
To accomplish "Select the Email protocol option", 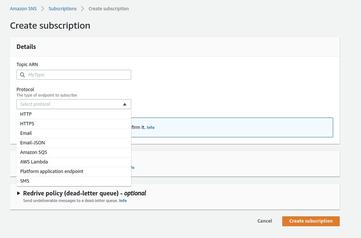I will point(74,133).
